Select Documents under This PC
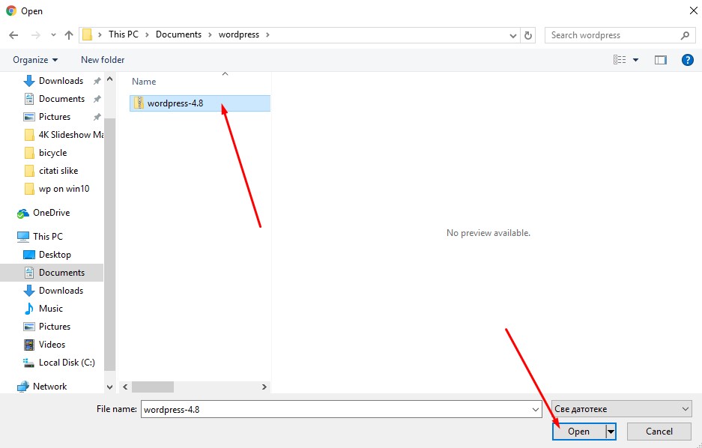This screenshot has height=448, width=702. tap(52, 273)
